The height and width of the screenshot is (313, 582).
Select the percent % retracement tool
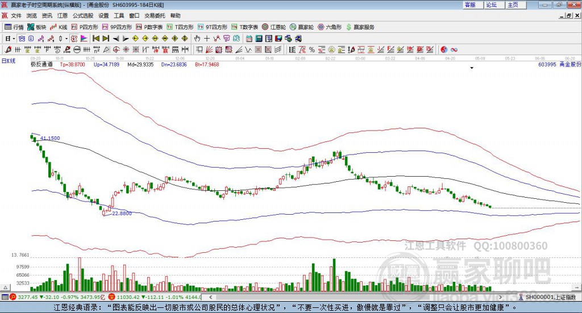pyautogui.click(x=312, y=49)
